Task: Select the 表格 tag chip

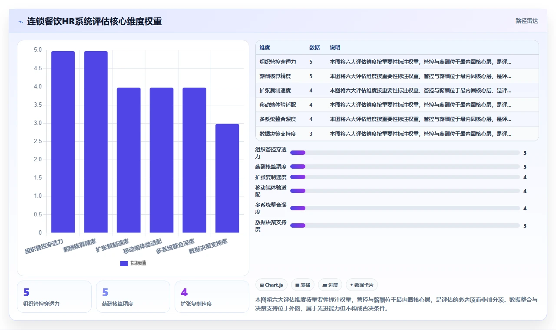Action: 303,285
